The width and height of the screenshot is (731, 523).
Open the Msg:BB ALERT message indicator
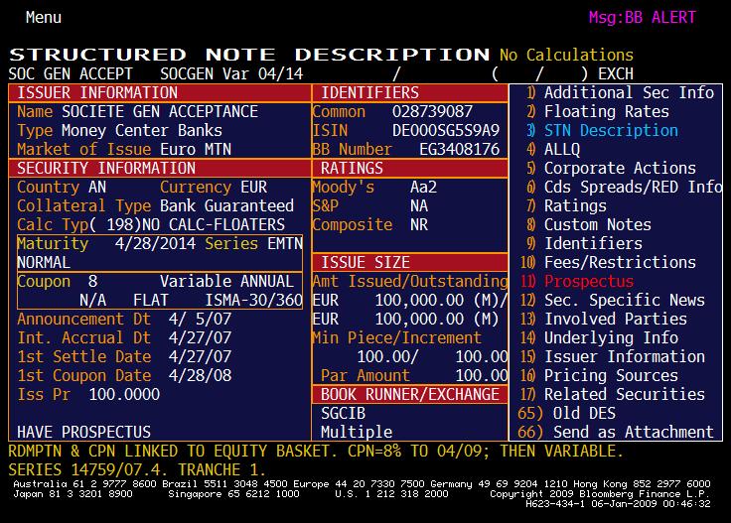642,18
